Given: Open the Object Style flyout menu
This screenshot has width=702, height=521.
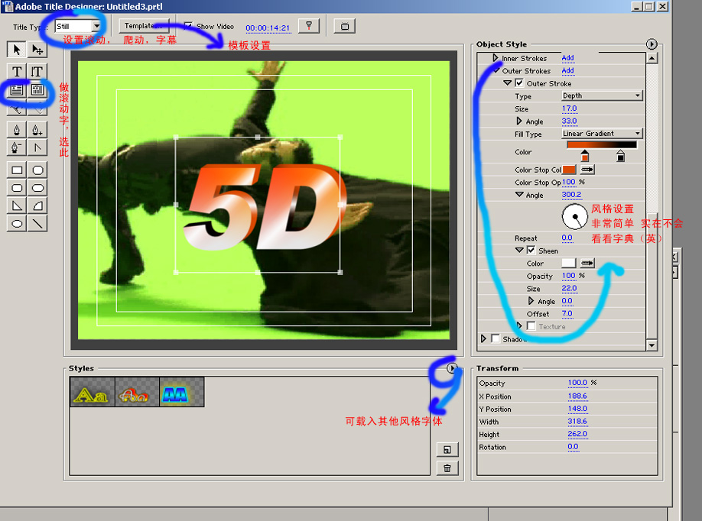Looking at the screenshot, I should click(x=652, y=44).
